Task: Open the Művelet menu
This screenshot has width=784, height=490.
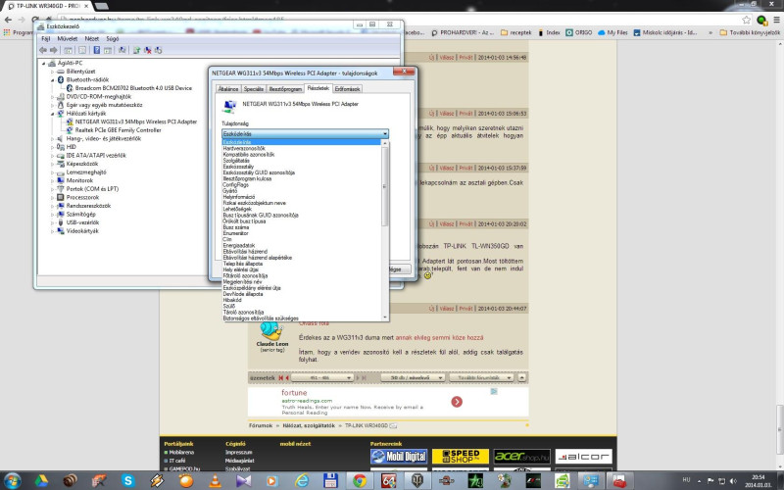Action: point(67,38)
